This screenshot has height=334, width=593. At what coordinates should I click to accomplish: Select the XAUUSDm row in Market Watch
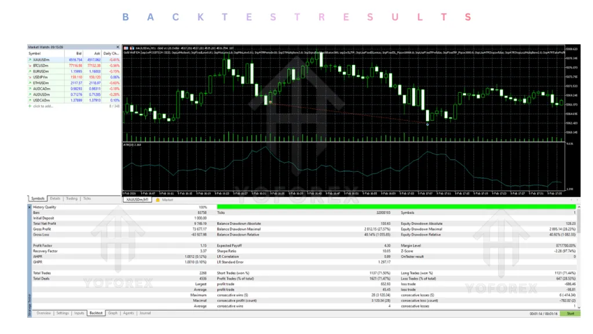click(74, 60)
